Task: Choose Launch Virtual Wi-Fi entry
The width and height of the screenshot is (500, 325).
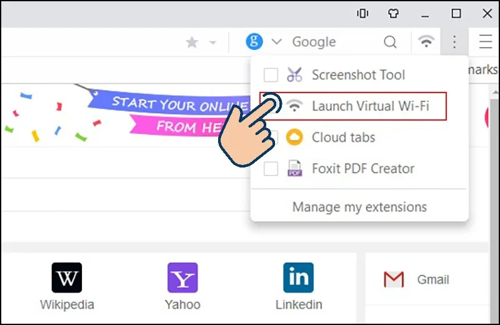Action: click(x=353, y=106)
